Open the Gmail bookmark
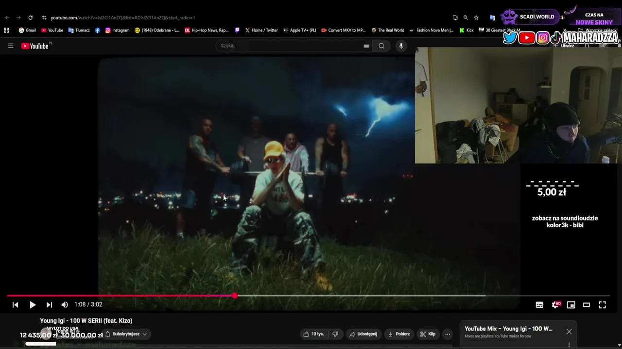This screenshot has width=622, height=349. (27, 30)
